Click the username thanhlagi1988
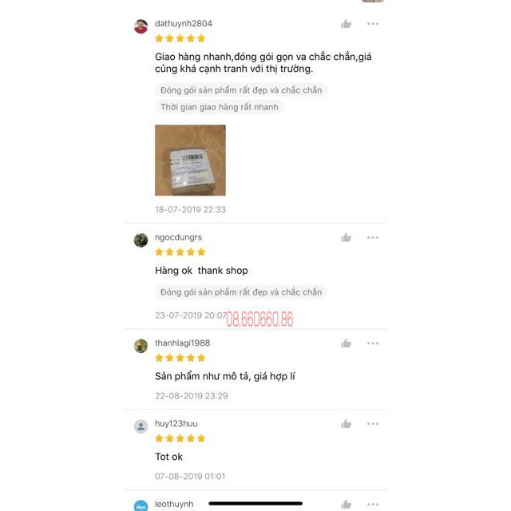511x511 pixels. point(183,343)
